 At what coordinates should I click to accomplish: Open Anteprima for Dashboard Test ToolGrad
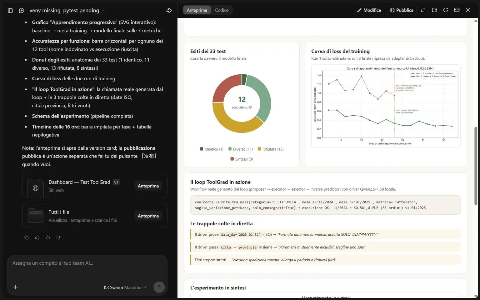[148, 186]
